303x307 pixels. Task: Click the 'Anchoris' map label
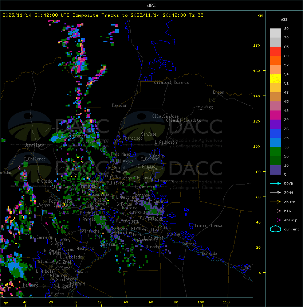[85, 248]
